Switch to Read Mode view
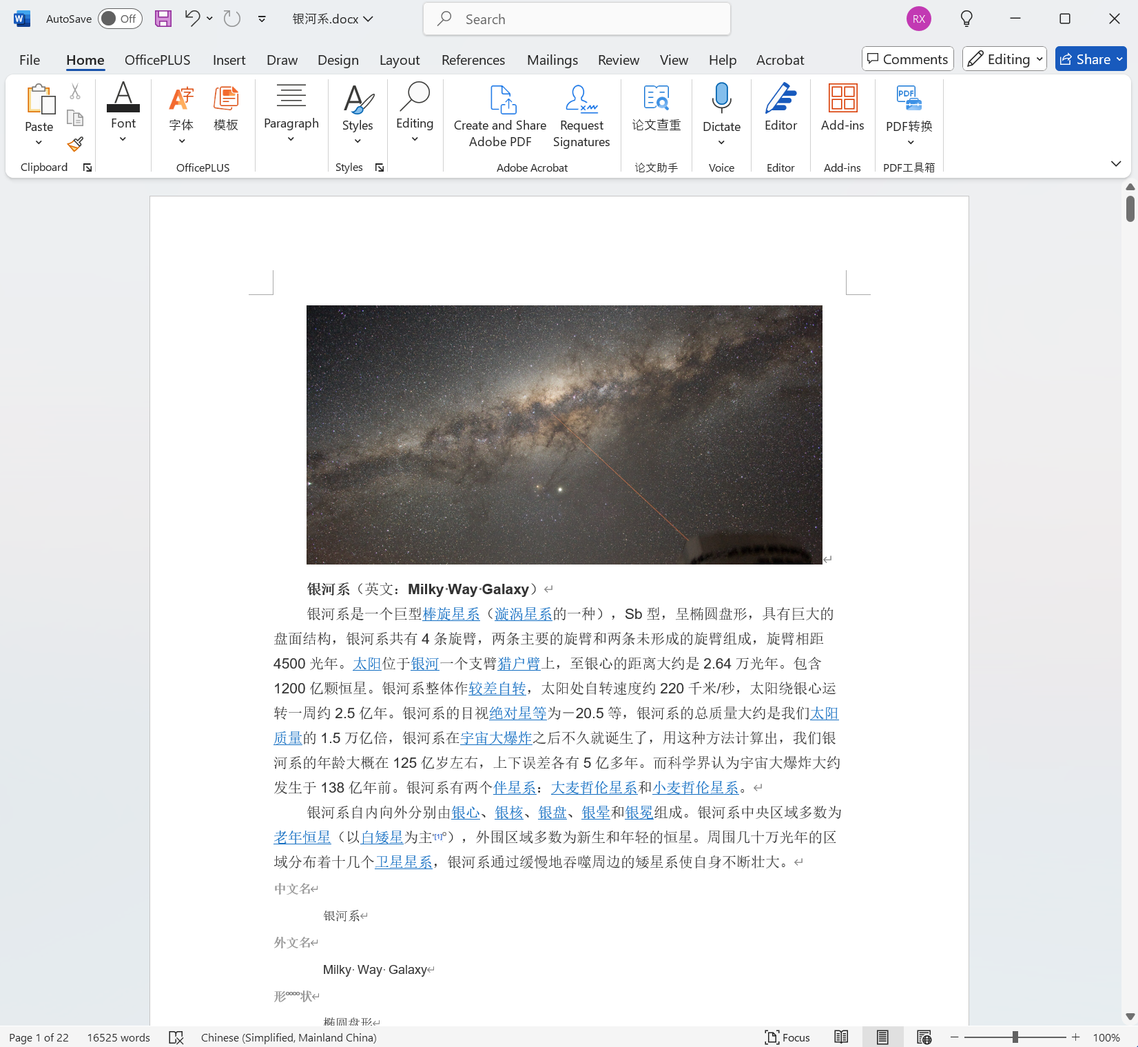 [840, 1037]
